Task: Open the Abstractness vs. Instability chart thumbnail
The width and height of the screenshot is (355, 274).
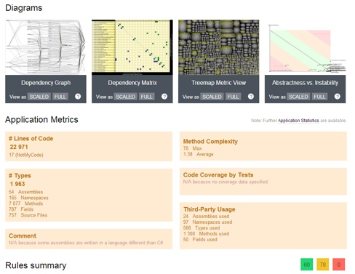Action: pyautogui.click(x=305, y=47)
